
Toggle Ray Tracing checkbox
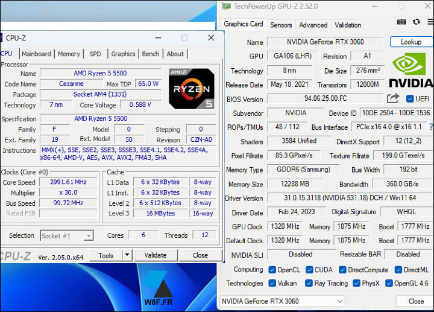click(309, 283)
